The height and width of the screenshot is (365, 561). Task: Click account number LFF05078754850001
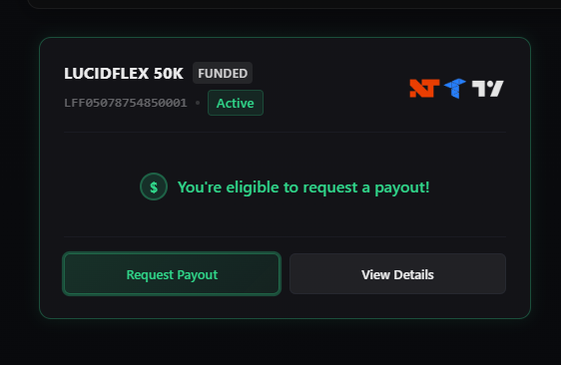coord(126,103)
